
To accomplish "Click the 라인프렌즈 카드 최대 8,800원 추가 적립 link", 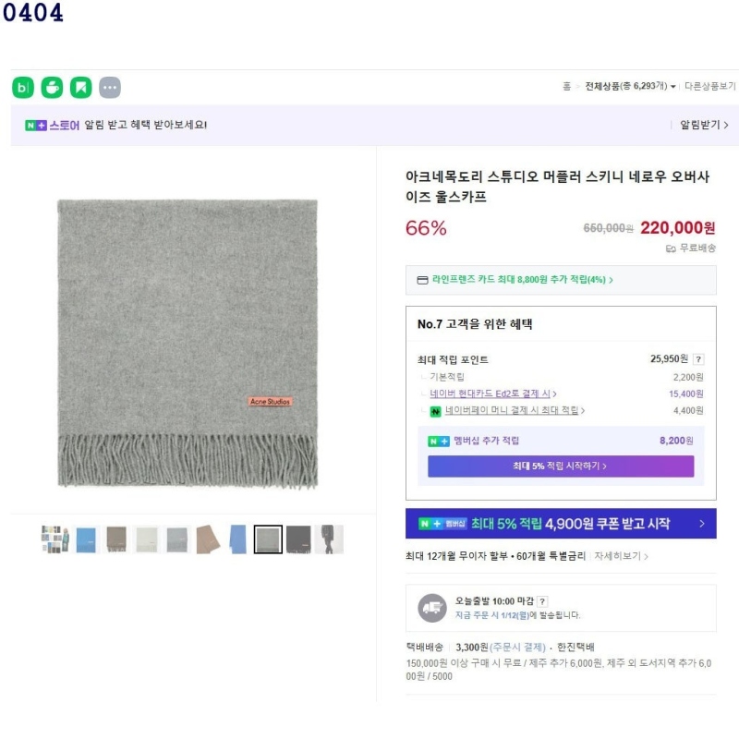I will (x=515, y=280).
